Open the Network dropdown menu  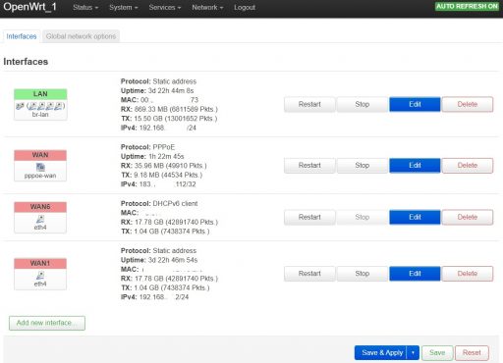(207, 7)
